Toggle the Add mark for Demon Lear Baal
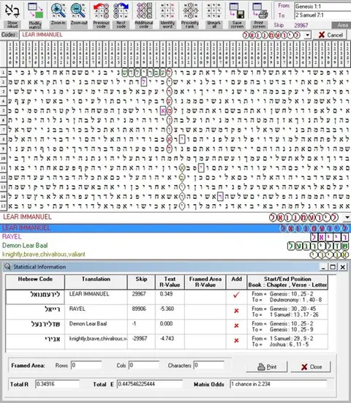 pyautogui.click(x=236, y=326)
